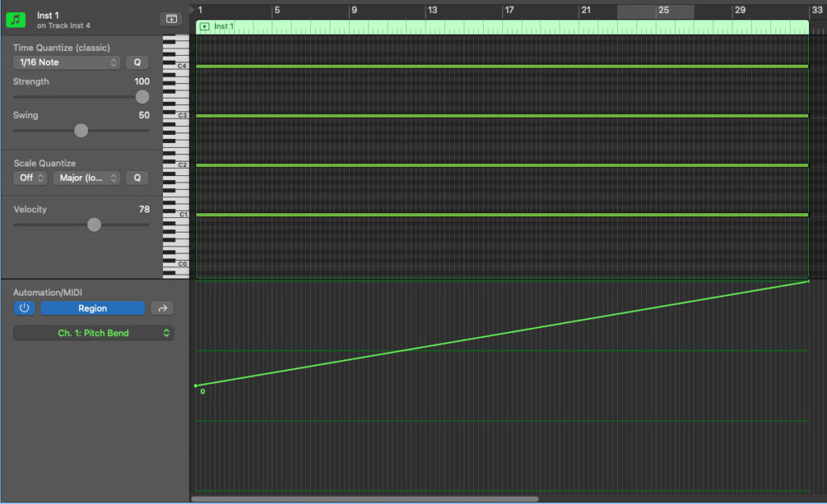Open the Scale Quantize Off dropdown
The height and width of the screenshot is (504, 827).
click(x=30, y=178)
